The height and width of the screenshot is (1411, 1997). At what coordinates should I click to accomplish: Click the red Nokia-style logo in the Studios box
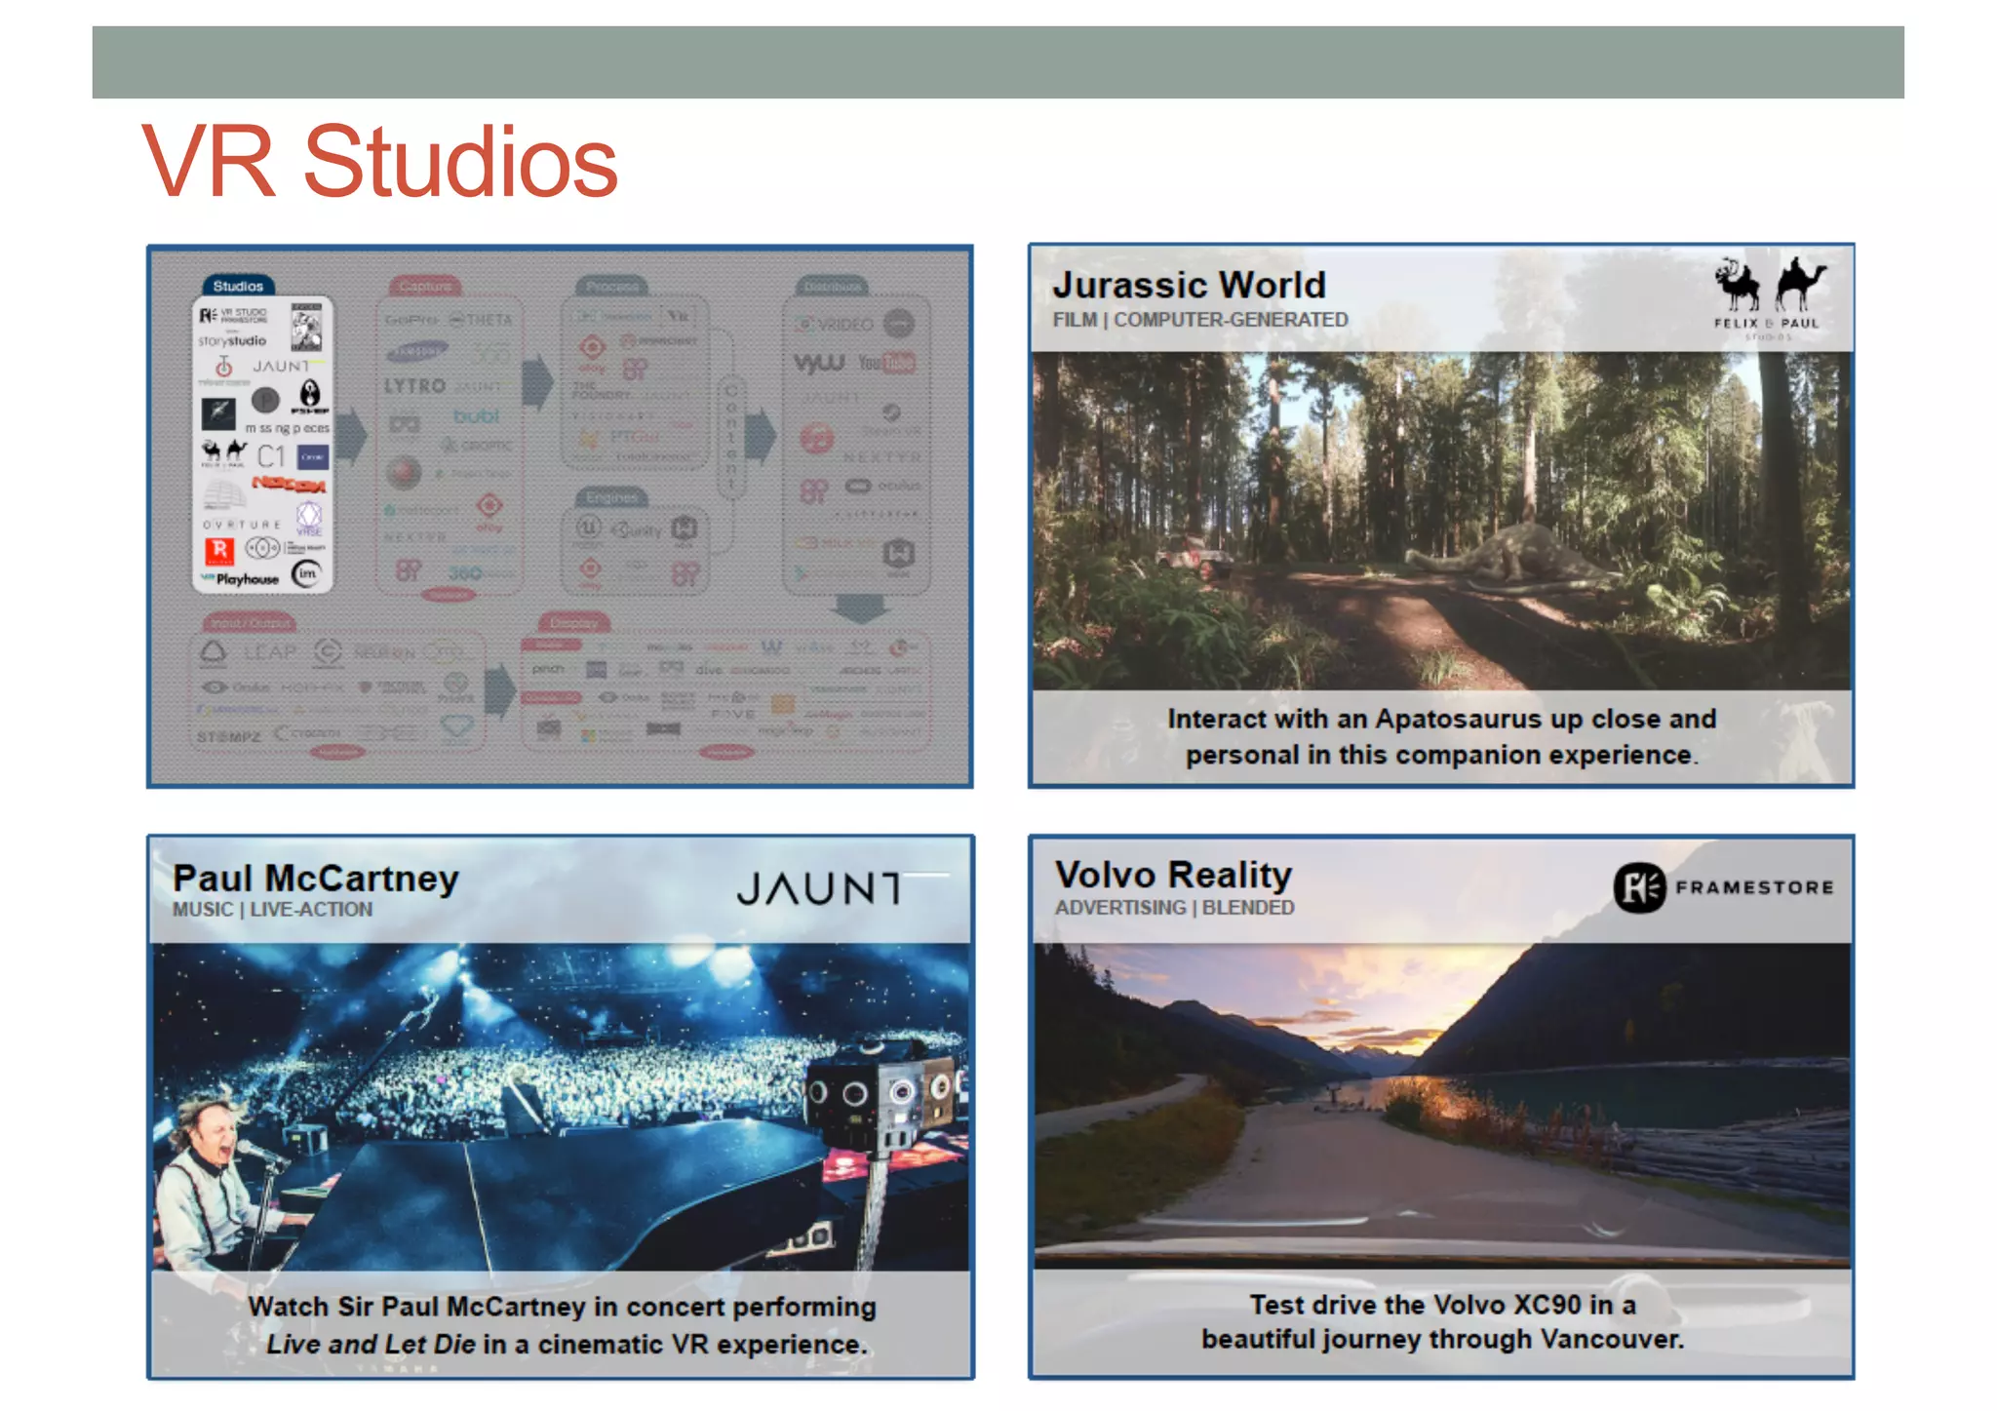tap(290, 484)
